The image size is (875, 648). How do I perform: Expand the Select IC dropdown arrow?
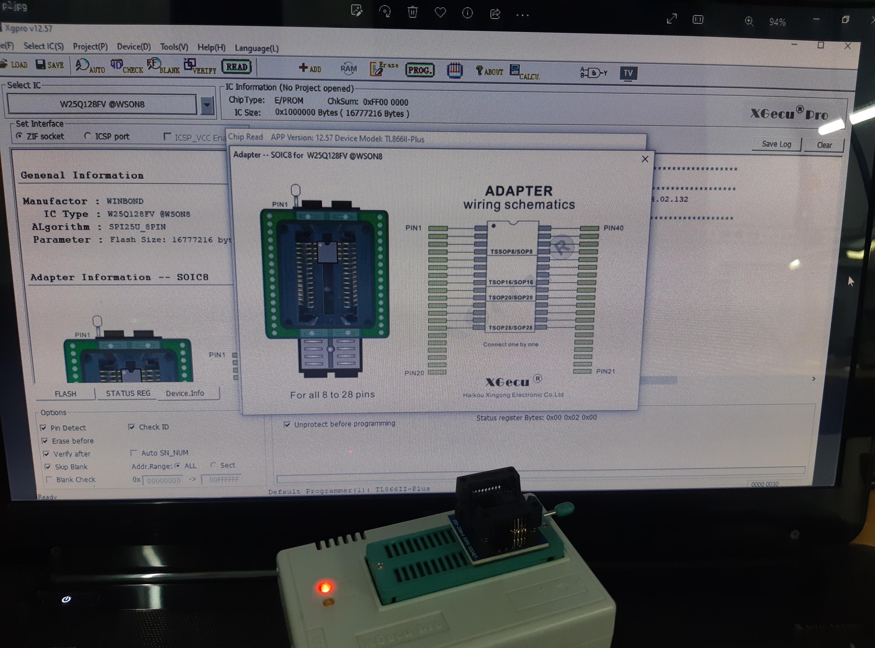[x=207, y=105]
